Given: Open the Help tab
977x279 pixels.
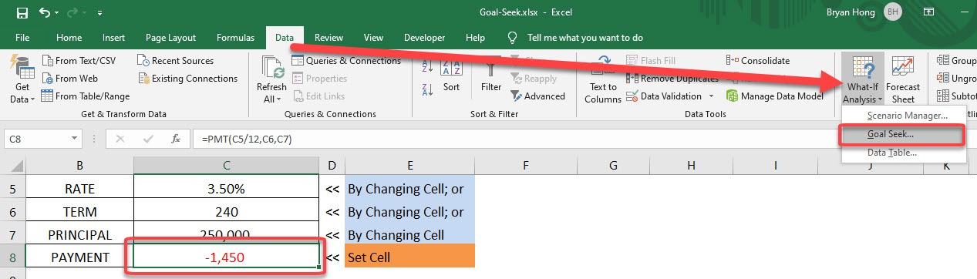Looking at the screenshot, I should click(476, 37).
